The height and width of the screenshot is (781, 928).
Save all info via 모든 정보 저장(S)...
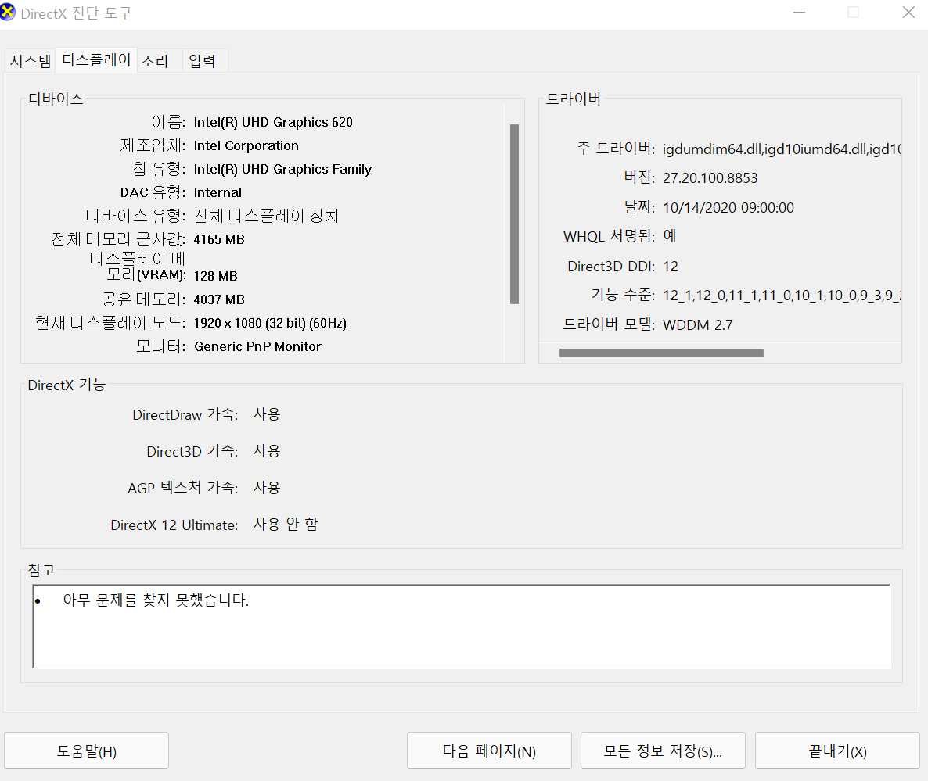click(x=663, y=751)
